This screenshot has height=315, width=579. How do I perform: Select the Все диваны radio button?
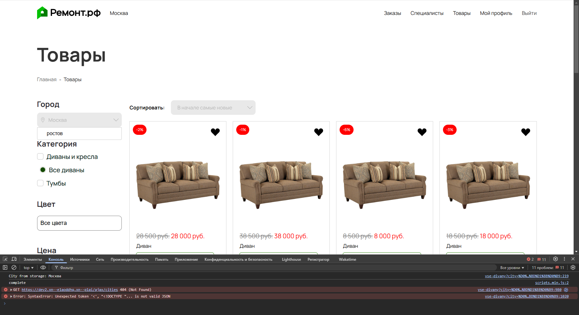point(43,170)
